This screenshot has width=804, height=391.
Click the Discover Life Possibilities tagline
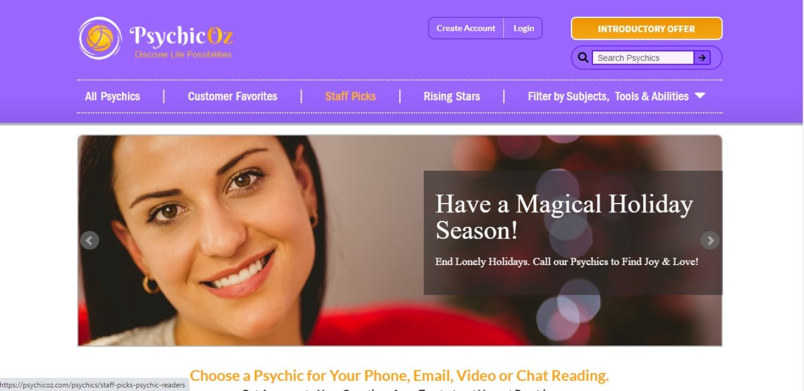point(183,54)
